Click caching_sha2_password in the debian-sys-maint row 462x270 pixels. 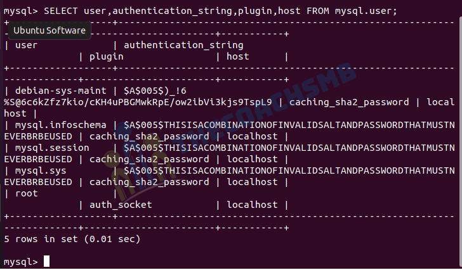[349, 102]
